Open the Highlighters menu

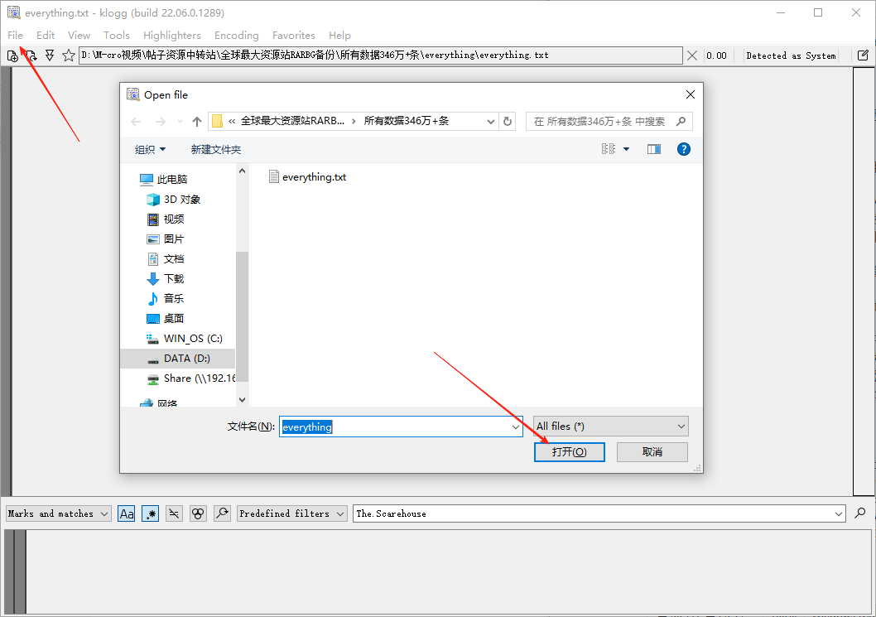(171, 36)
